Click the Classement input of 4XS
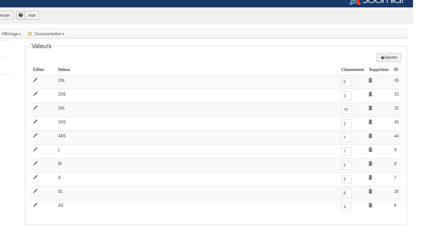 click(346, 138)
